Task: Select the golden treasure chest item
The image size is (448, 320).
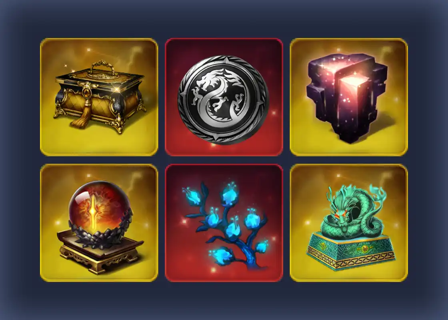Action: pos(99,97)
